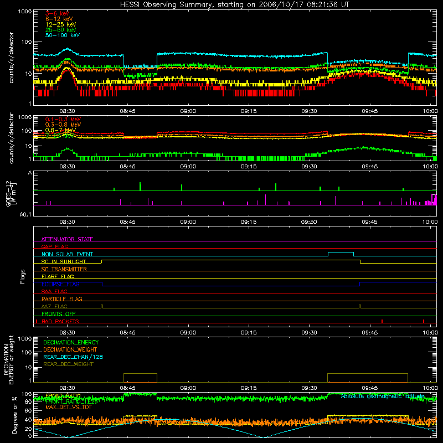The width and height of the screenshot is (443, 443).
Task: Select the 25-50 keV legend label
Action: 61,30
